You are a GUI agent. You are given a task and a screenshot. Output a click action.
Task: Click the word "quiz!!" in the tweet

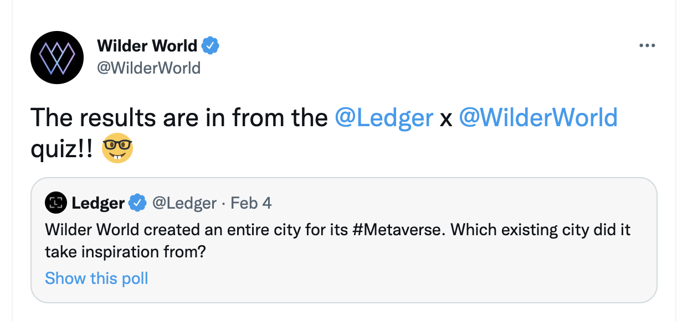coord(62,148)
